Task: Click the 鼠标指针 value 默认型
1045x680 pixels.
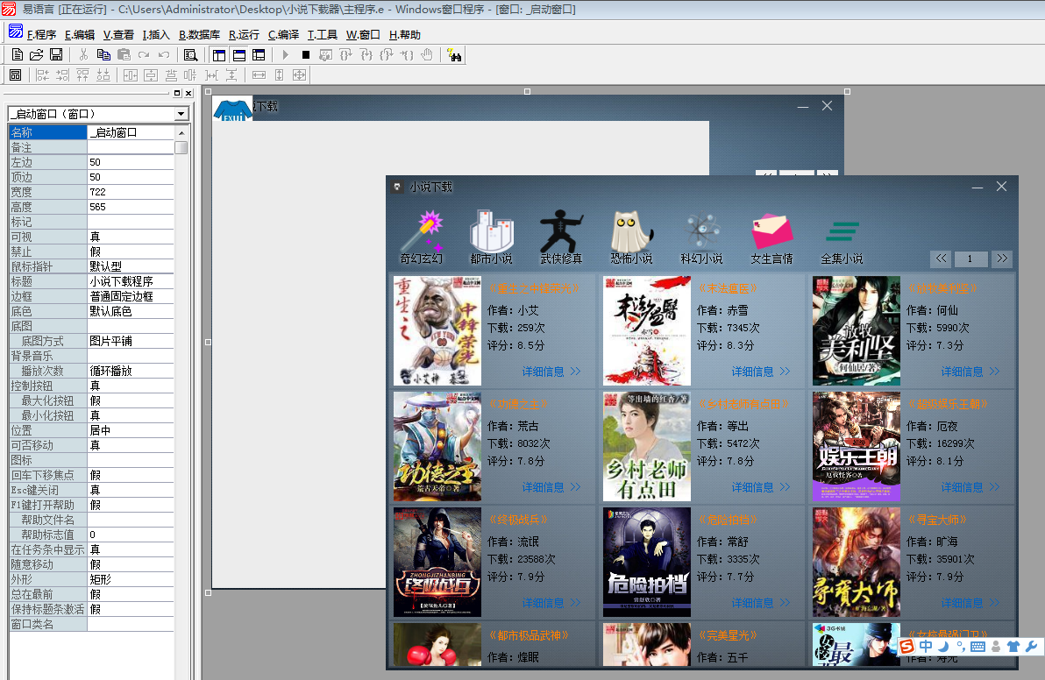Action: pos(131,266)
